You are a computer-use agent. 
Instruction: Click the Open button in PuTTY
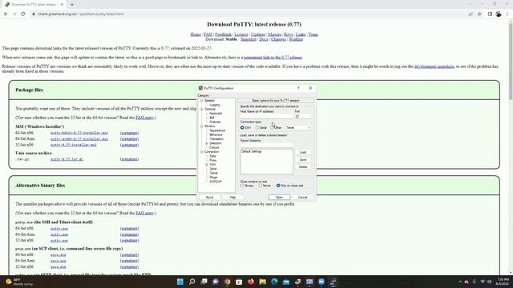279,198
